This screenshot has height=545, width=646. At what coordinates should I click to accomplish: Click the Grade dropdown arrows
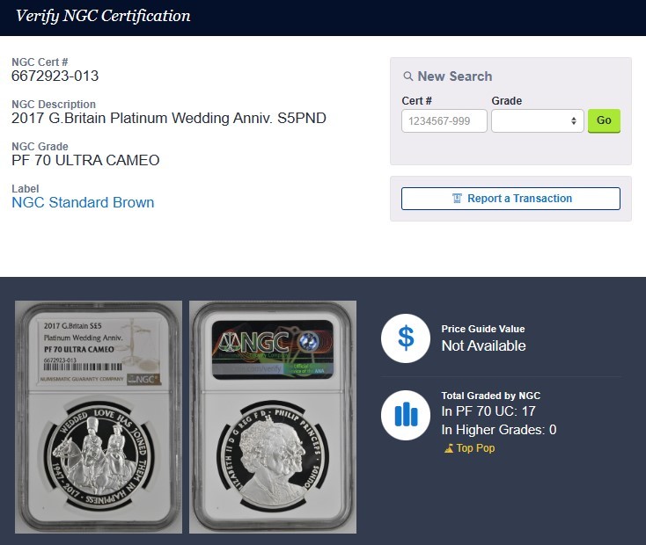click(574, 120)
